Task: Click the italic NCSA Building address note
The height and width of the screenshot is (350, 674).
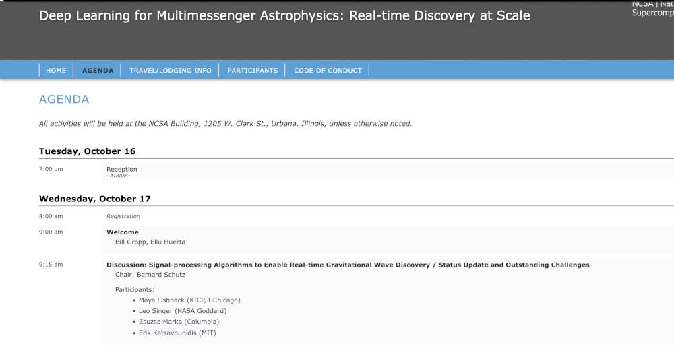Action: click(225, 124)
